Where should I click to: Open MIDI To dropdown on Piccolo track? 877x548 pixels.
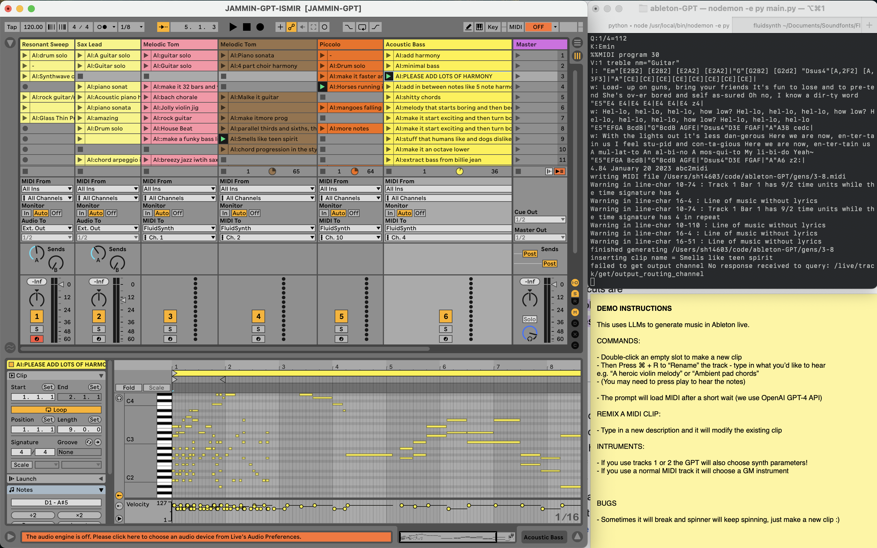tap(350, 228)
